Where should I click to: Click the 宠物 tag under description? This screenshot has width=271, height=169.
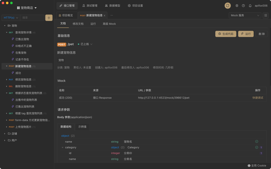tap(61, 60)
